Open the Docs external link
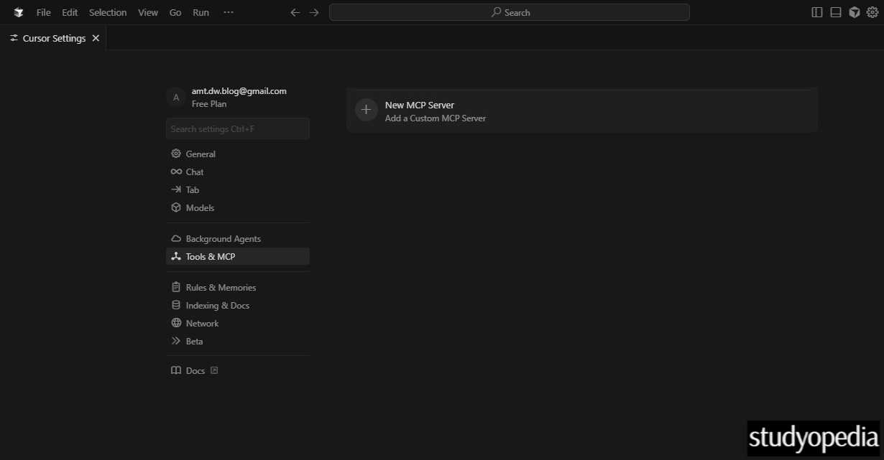884x460 pixels. (x=194, y=370)
